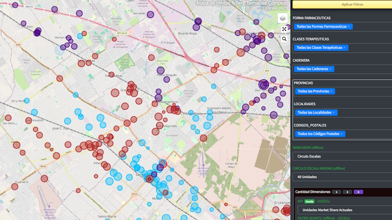The height and width of the screenshot is (220, 392).
Task: Remove the 'Todas las Cadeneras' tag
Action: pyautogui.click(x=330, y=69)
